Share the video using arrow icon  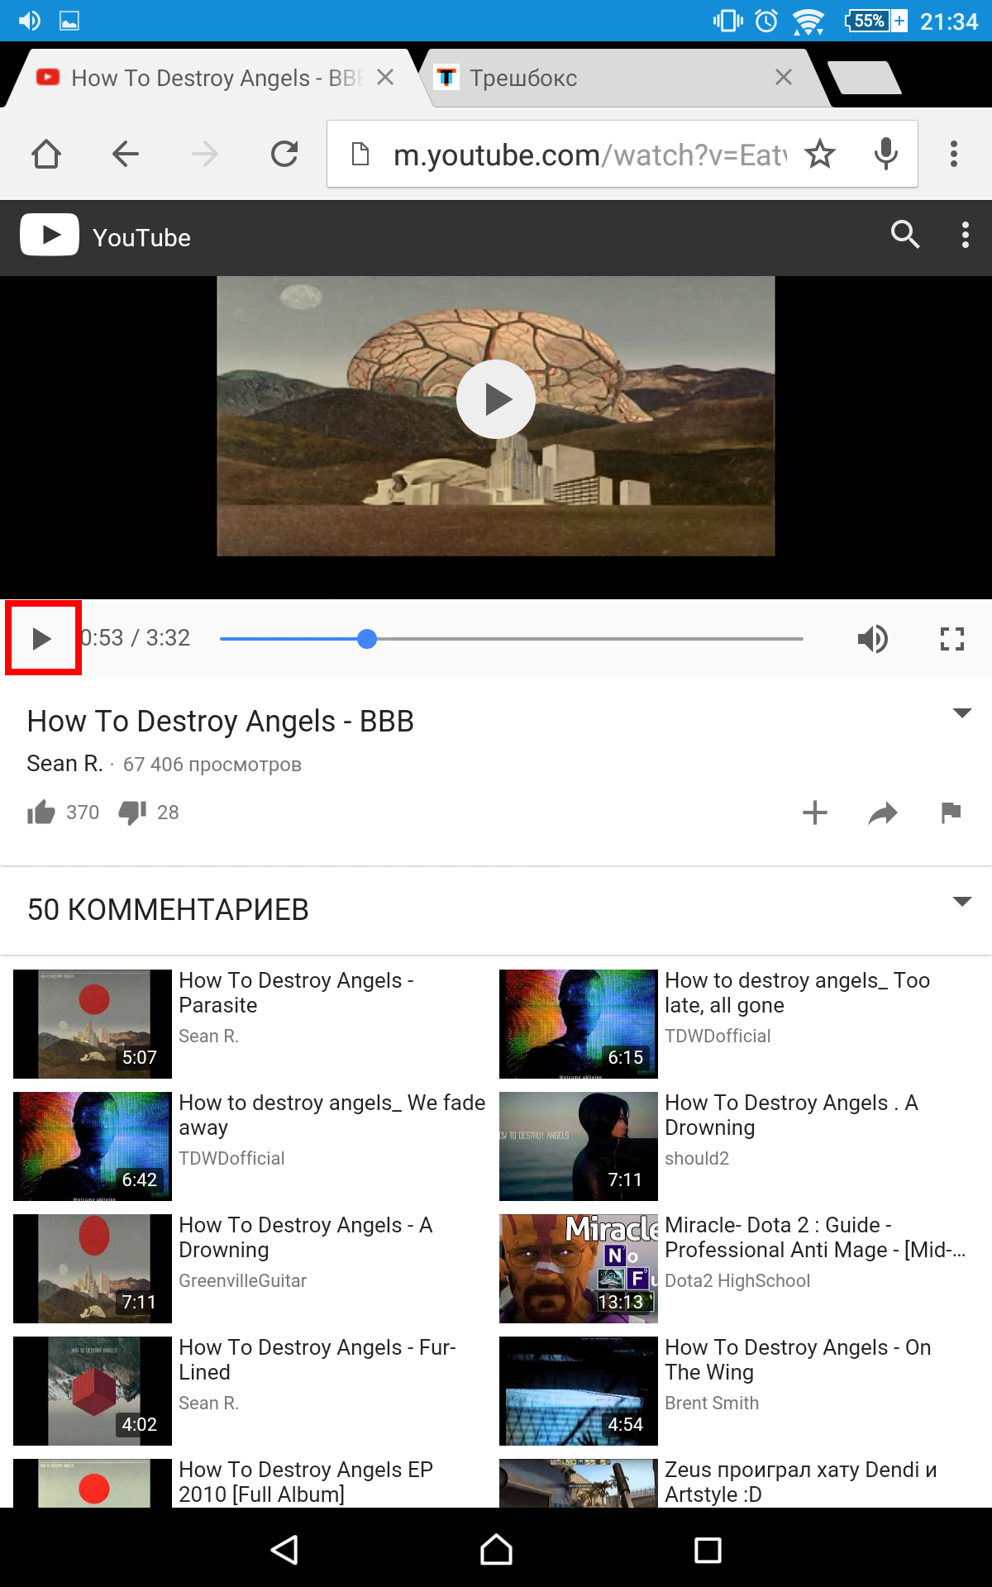(x=883, y=813)
